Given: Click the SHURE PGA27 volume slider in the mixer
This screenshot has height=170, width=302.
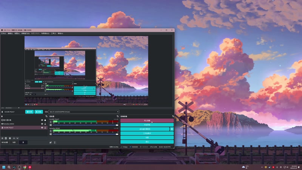Looking at the screenshot, I should point(86,125).
